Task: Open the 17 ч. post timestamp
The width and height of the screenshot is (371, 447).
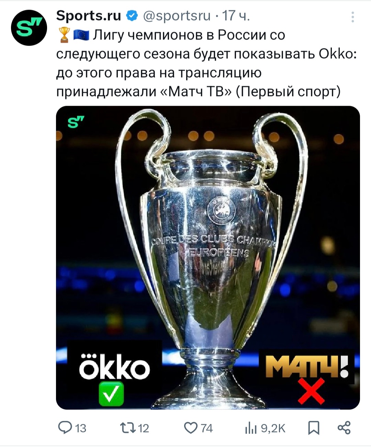Action: pyautogui.click(x=236, y=16)
